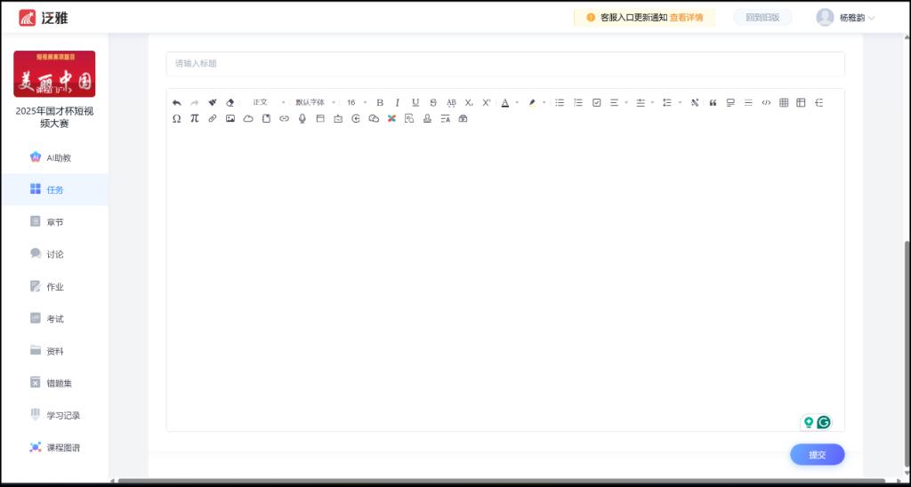The height and width of the screenshot is (487, 911).
Task: Expand the font color arrow
Action: pyautogui.click(x=517, y=103)
